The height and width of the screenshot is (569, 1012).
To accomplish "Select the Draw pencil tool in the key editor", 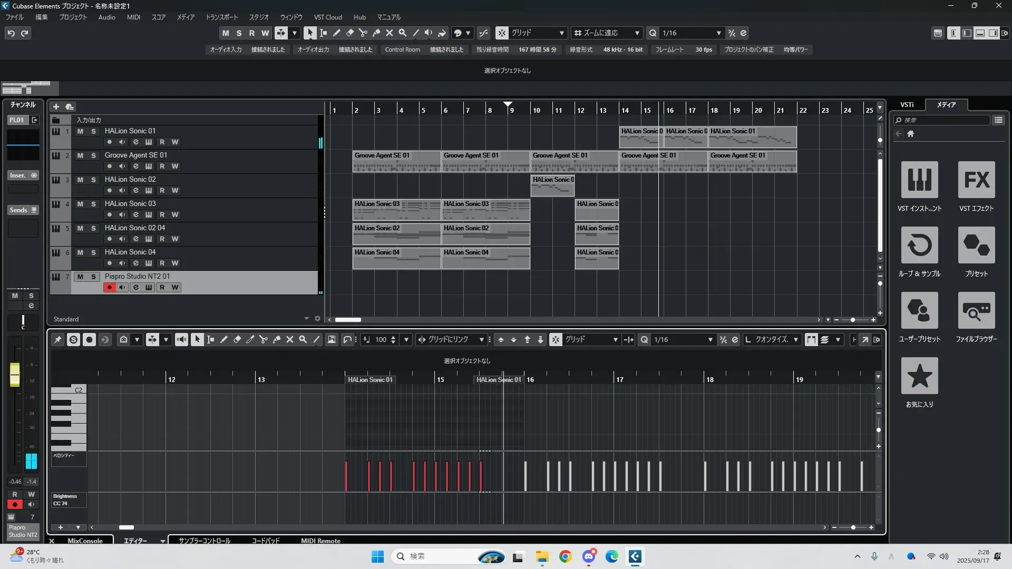I will [x=223, y=340].
